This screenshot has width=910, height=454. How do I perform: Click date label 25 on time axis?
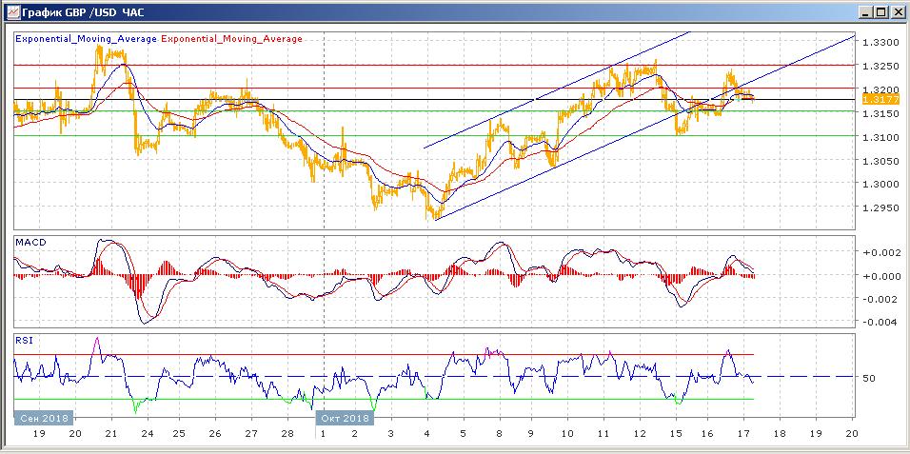click(x=179, y=434)
